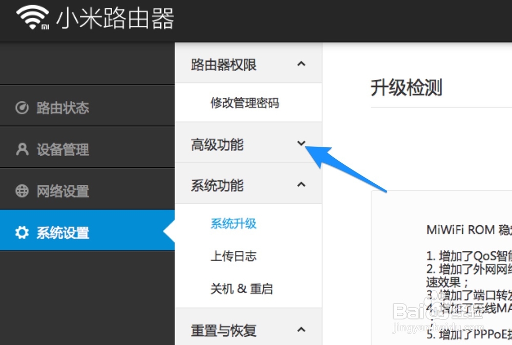Open the 上传日志 page
Viewport: 512px width, 345px height.
233,256
